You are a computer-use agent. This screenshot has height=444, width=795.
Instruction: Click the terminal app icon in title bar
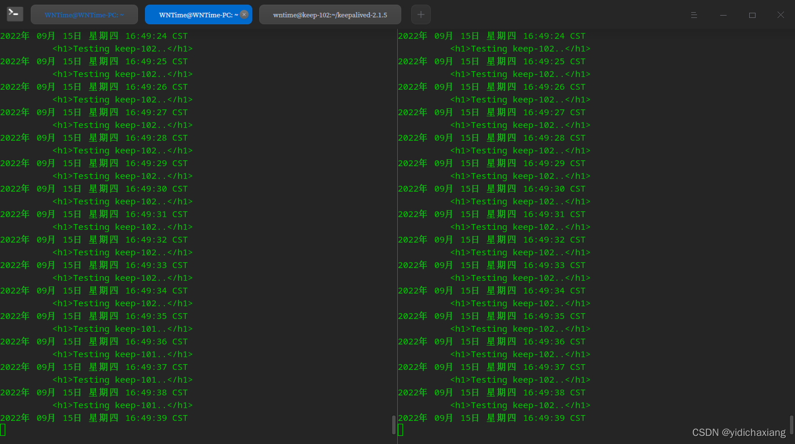click(x=15, y=14)
